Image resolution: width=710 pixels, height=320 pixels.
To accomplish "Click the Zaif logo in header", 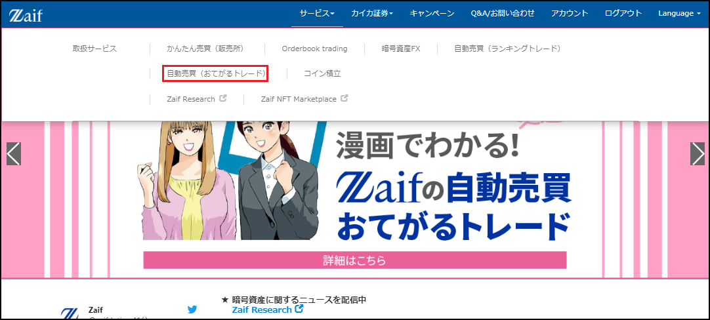I will pyautogui.click(x=26, y=15).
